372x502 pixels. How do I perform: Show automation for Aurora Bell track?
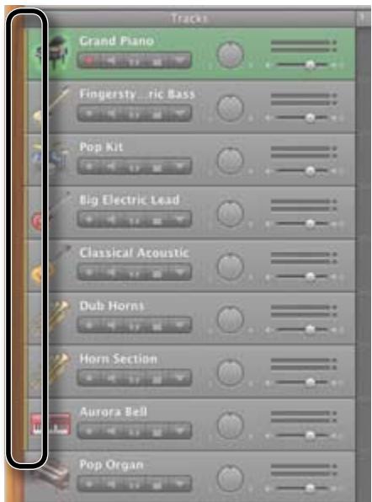(180, 431)
